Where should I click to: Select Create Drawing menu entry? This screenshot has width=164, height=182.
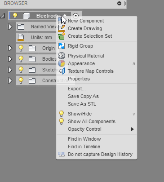(97, 28)
